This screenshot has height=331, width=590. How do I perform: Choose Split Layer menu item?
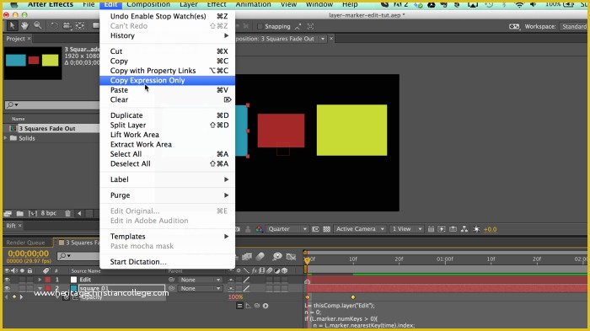pos(167,125)
